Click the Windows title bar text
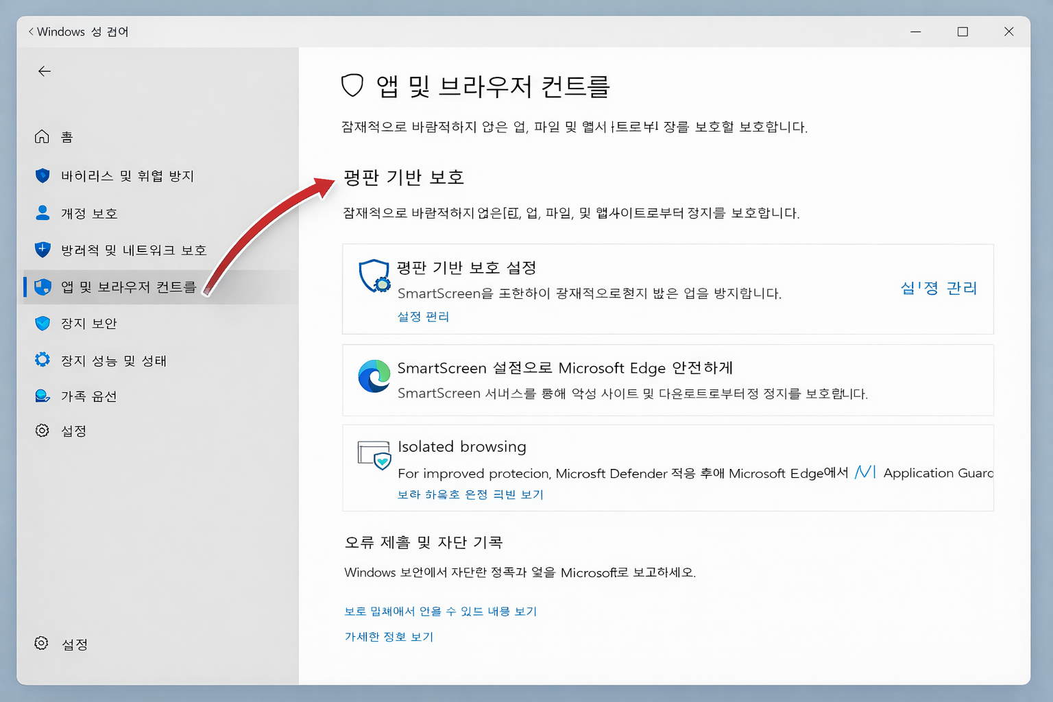The width and height of the screenshot is (1053, 702). pyautogui.click(x=83, y=32)
